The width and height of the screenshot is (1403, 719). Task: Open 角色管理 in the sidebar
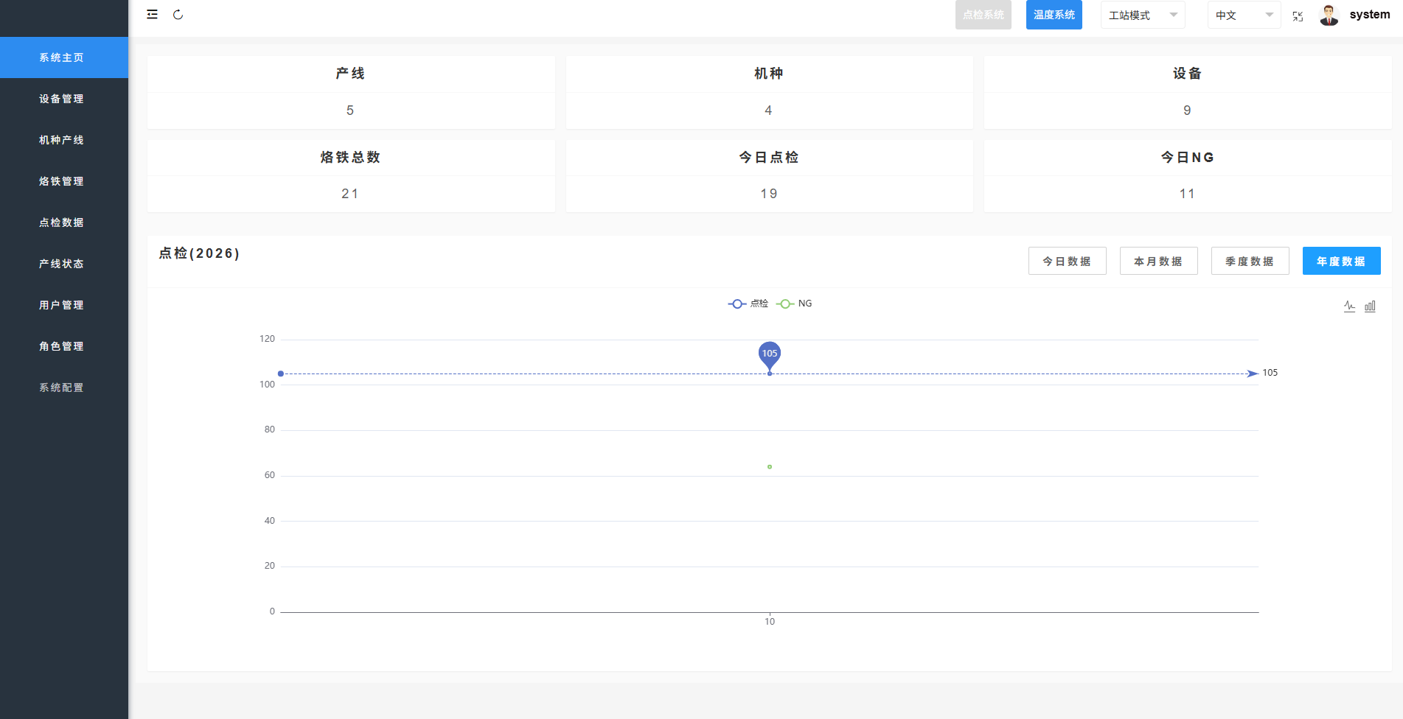pyautogui.click(x=64, y=346)
